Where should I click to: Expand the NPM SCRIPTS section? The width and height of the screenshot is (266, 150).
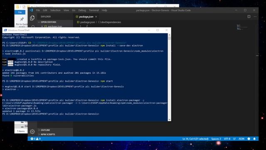(x=48, y=134)
